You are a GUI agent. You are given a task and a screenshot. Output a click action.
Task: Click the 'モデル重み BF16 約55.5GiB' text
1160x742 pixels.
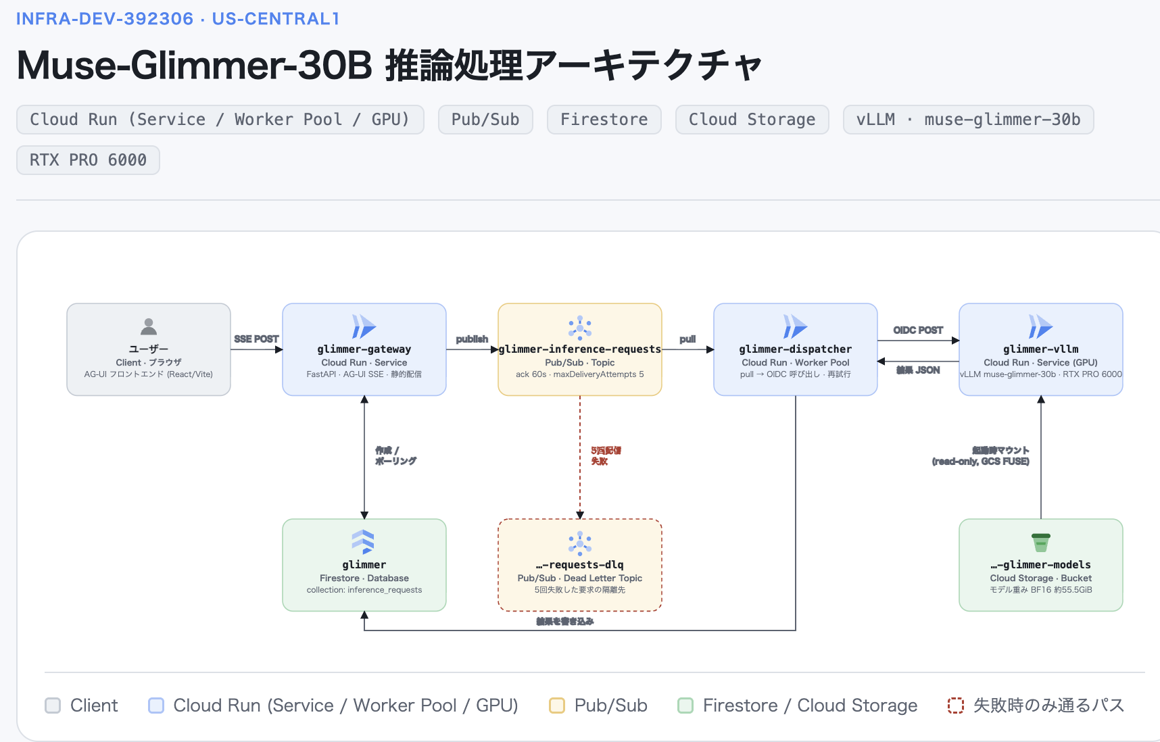(1041, 590)
